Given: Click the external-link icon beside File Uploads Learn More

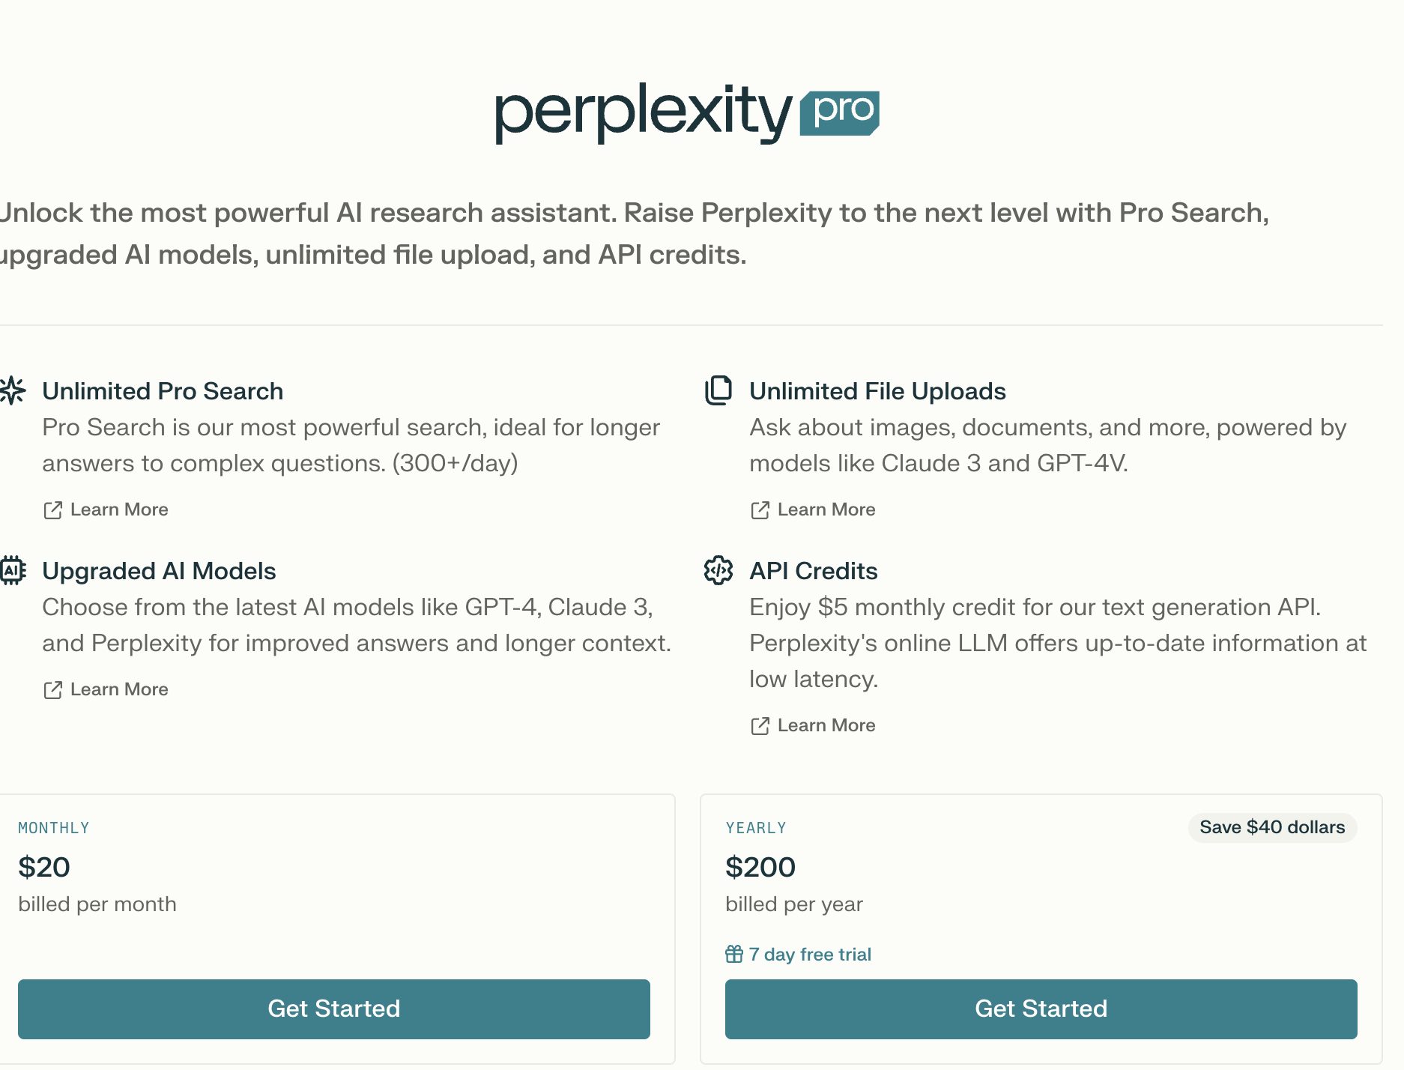Looking at the screenshot, I should [x=760, y=510].
